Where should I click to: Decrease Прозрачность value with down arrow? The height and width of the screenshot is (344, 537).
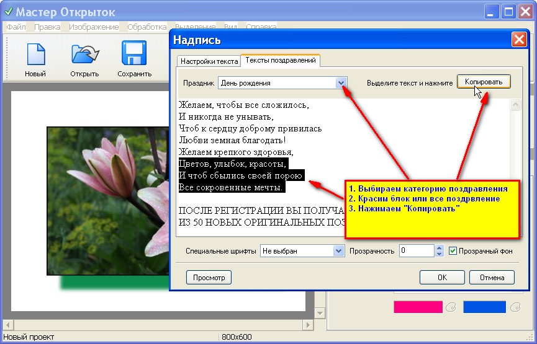pos(440,254)
